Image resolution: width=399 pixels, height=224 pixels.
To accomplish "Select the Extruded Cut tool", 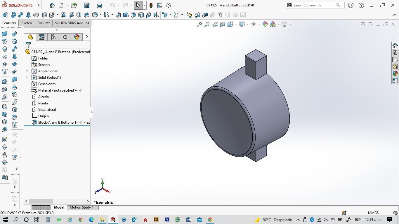I will click(45, 15).
